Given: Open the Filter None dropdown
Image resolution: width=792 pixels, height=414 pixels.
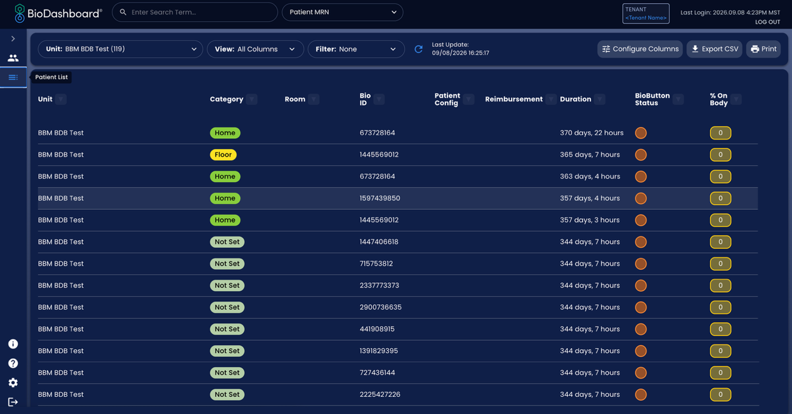Looking at the screenshot, I should 356,49.
